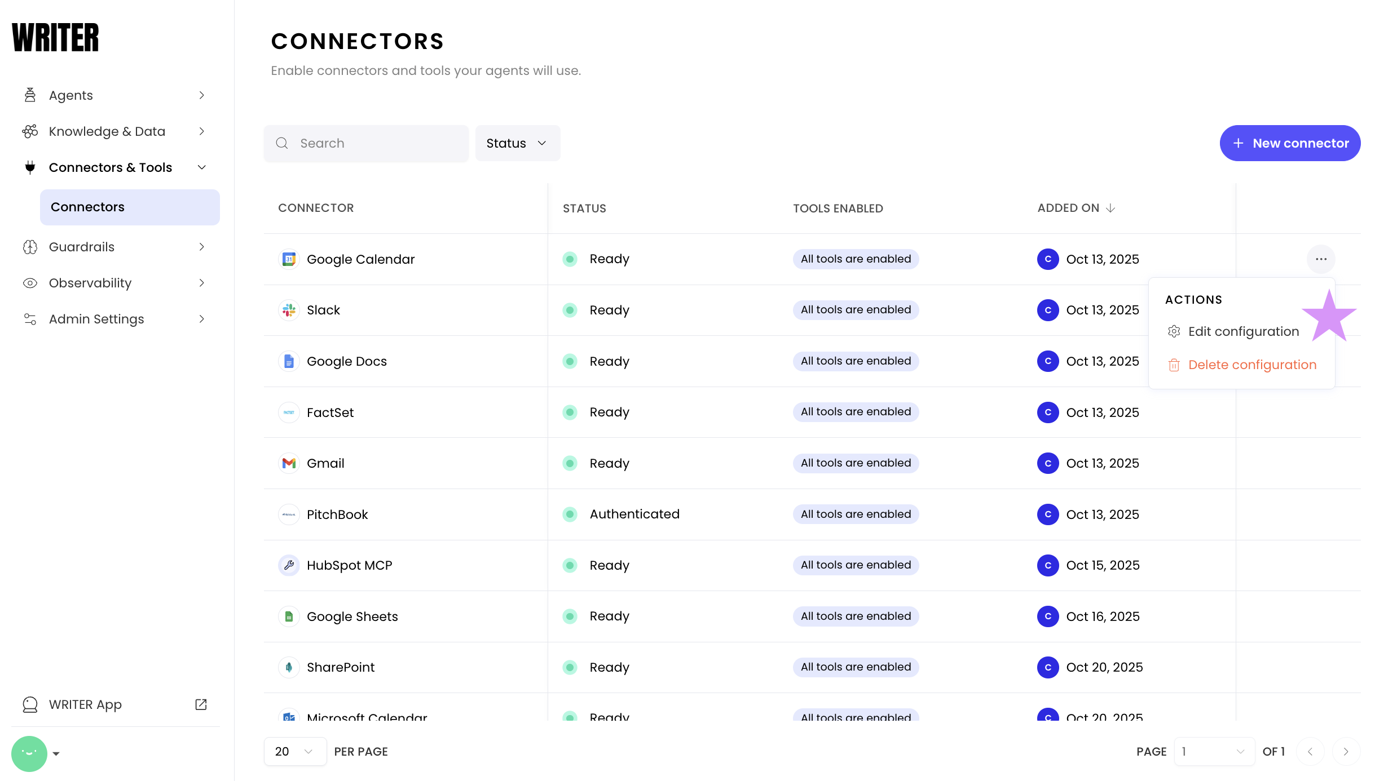
Task: Click the HubSpot MCP wrench icon
Action: tap(289, 565)
